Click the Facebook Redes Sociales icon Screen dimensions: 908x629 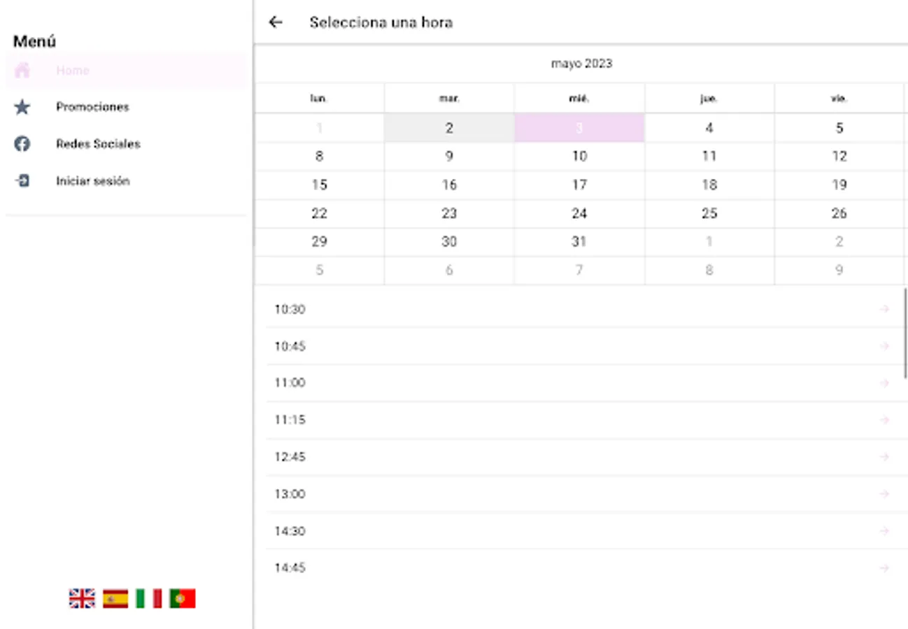point(22,144)
